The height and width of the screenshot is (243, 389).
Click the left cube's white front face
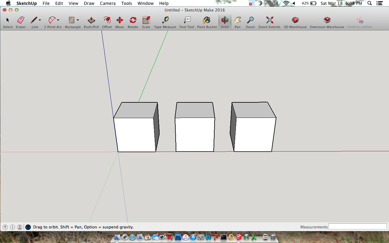coord(135,135)
